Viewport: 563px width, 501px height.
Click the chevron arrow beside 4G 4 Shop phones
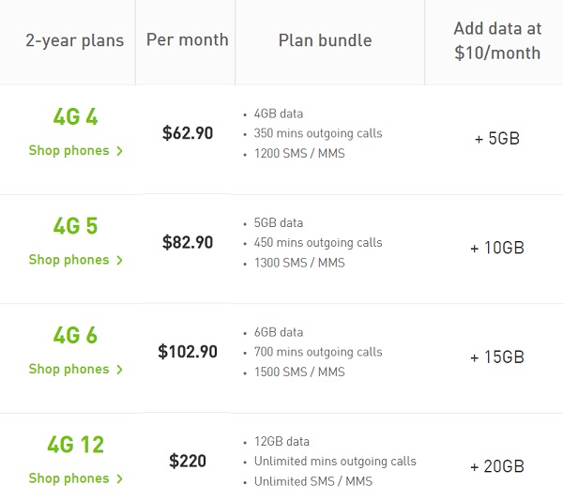(x=120, y=151)
